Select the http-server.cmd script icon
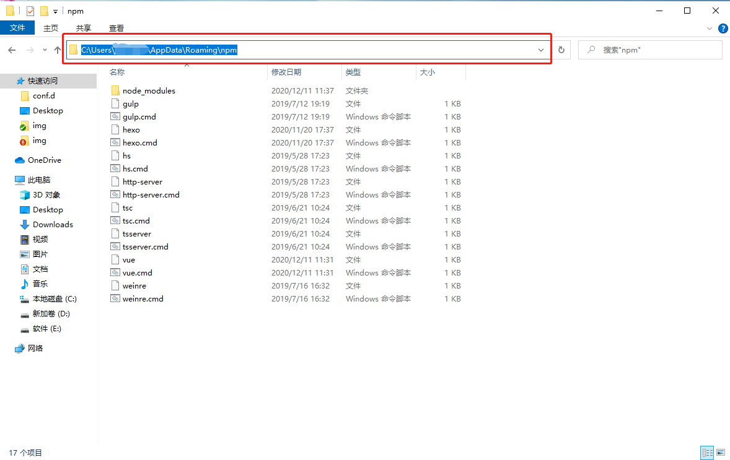Viewport: 730px width, 460px height. click(x=115, y=195)
